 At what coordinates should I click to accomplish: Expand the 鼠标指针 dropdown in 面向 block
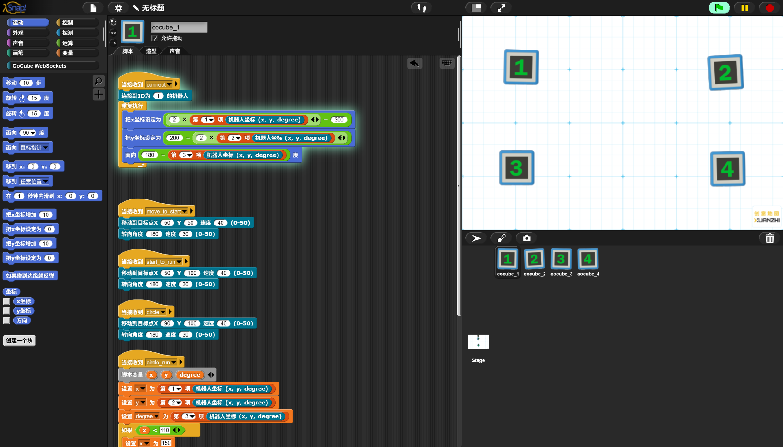coord(46,148)
